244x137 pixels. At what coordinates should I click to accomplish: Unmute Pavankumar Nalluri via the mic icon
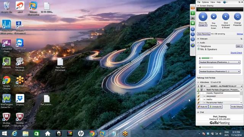[x=198, y=102]
